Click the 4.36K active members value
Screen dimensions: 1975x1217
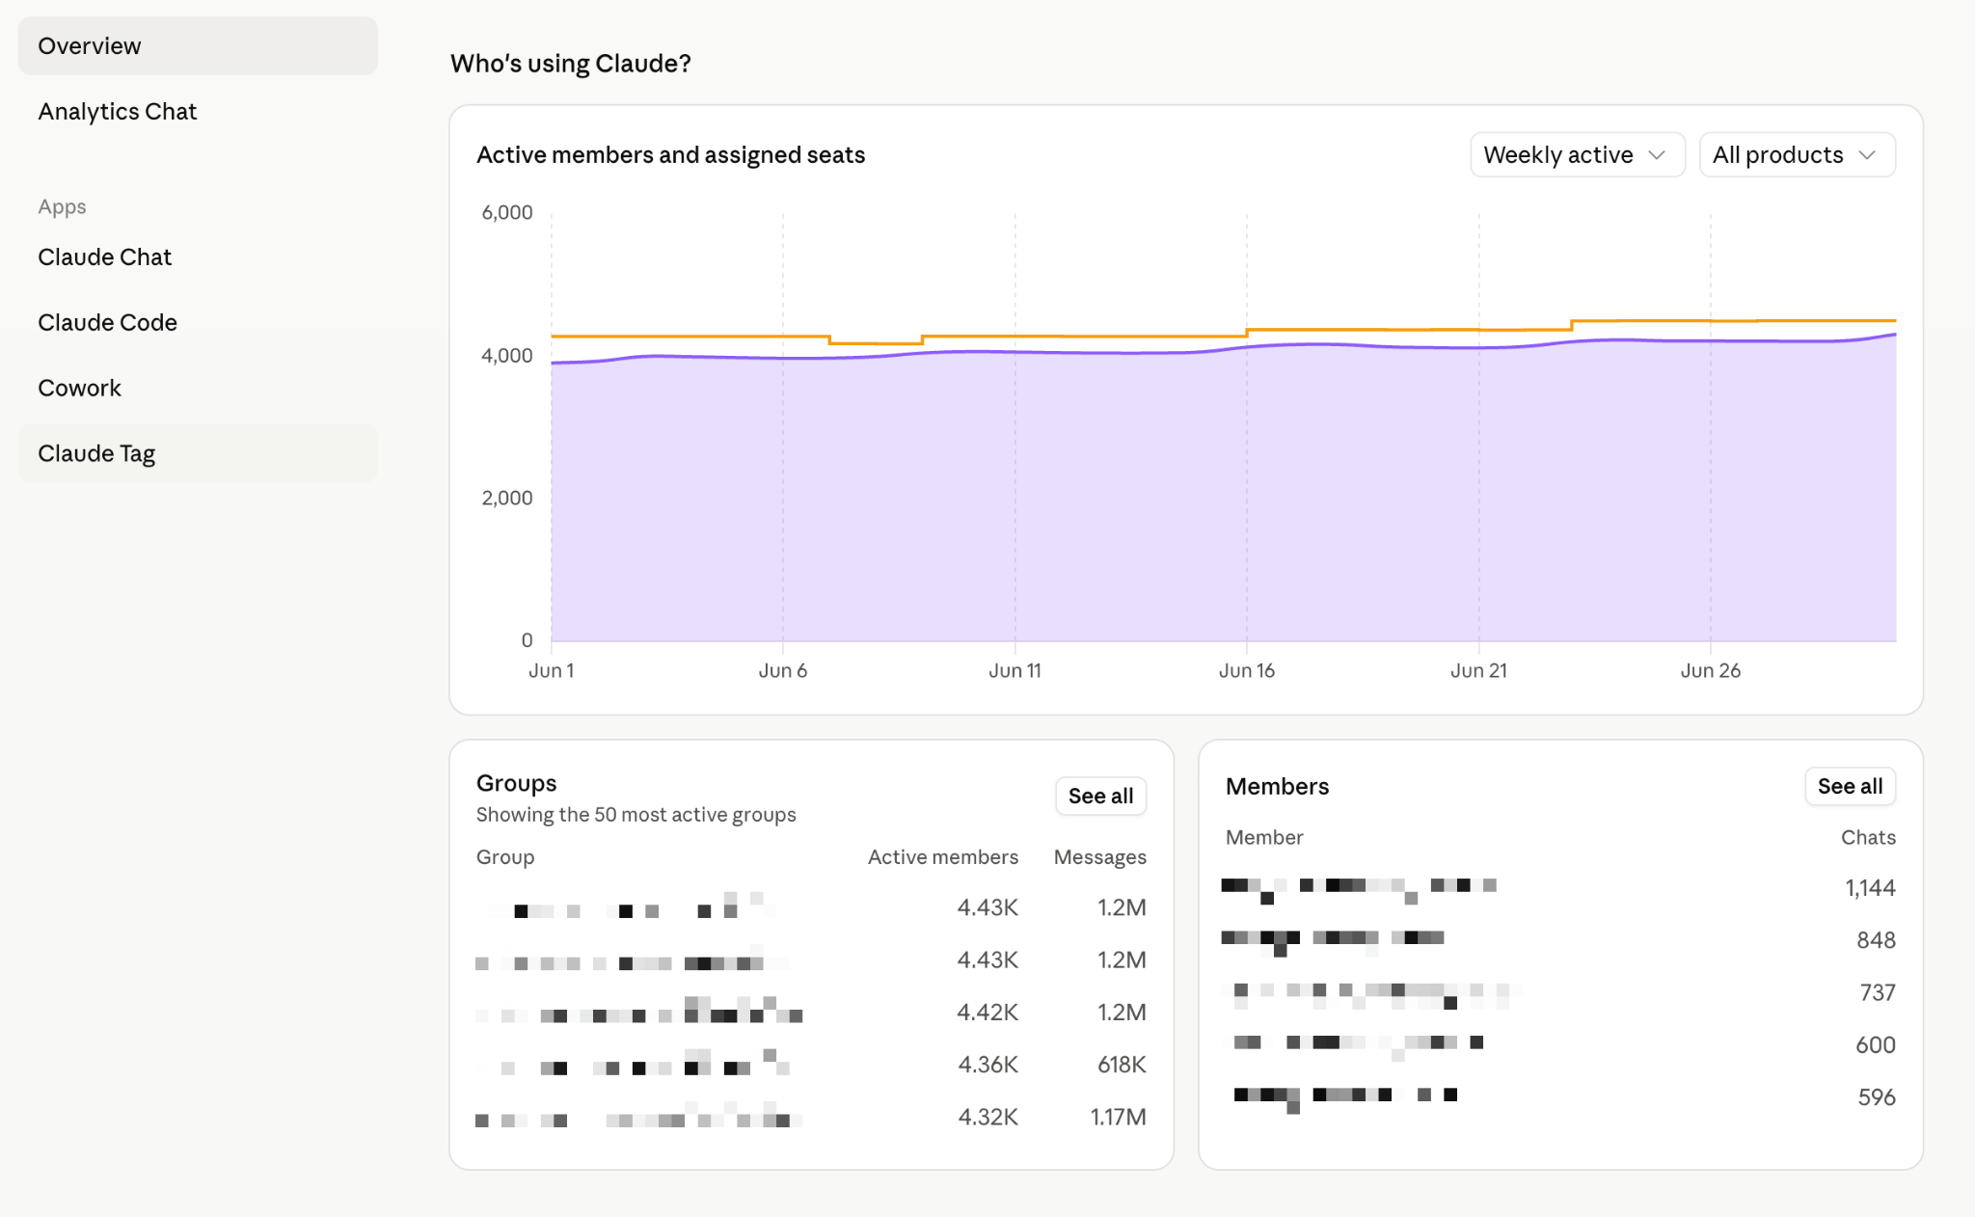point(987,1064)
